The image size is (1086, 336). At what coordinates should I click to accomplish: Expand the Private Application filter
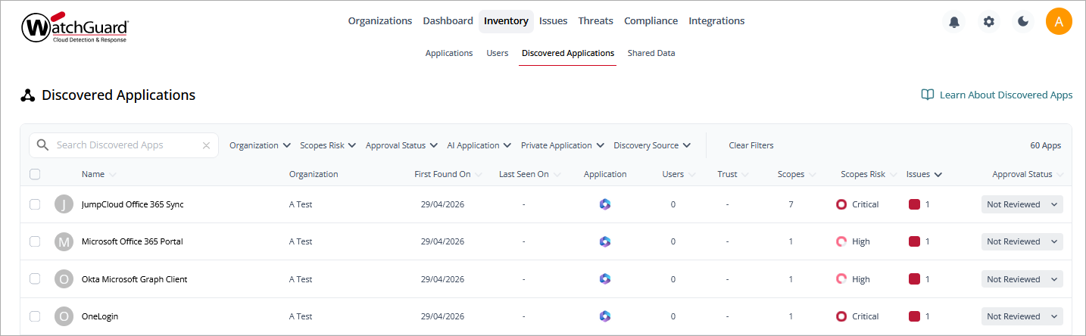tap(562, 145)
